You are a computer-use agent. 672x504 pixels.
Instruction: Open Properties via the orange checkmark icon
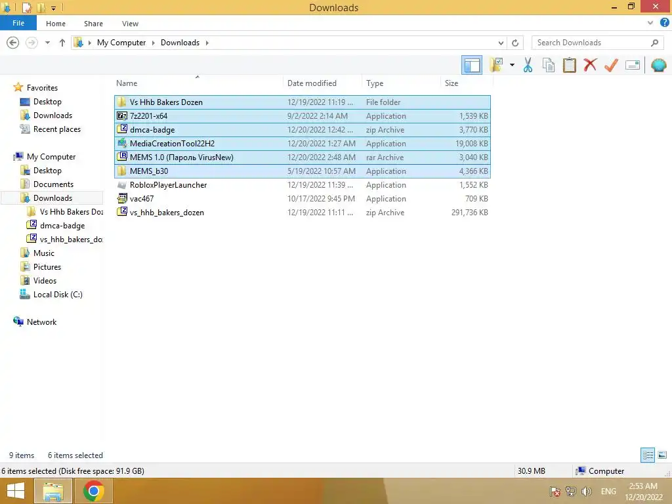click(611, 65)
